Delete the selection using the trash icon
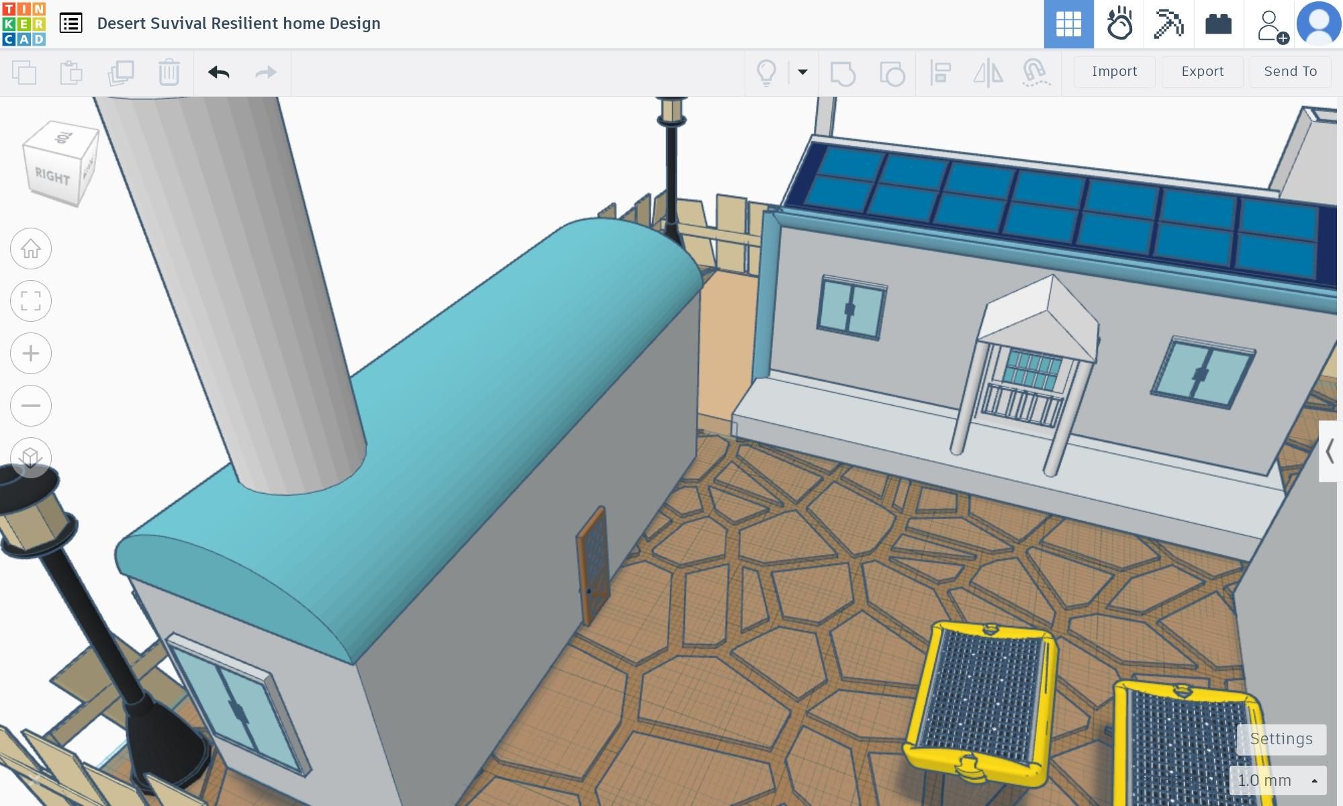 (169, 72)
